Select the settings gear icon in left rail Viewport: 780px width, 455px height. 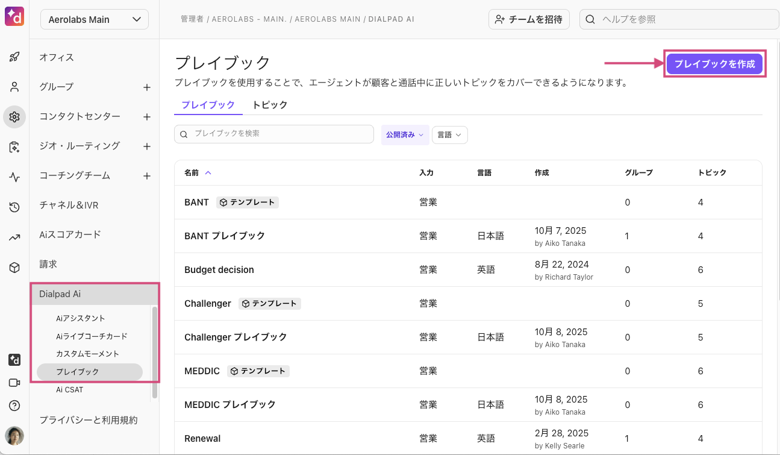14,117
